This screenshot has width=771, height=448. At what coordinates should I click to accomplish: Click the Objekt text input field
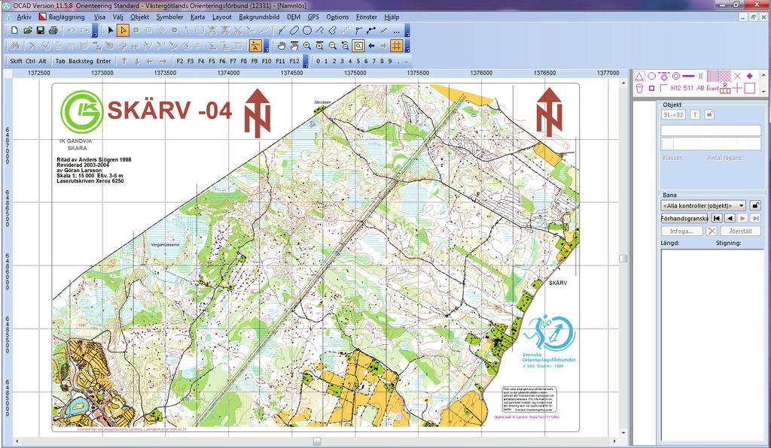[711, 130]
